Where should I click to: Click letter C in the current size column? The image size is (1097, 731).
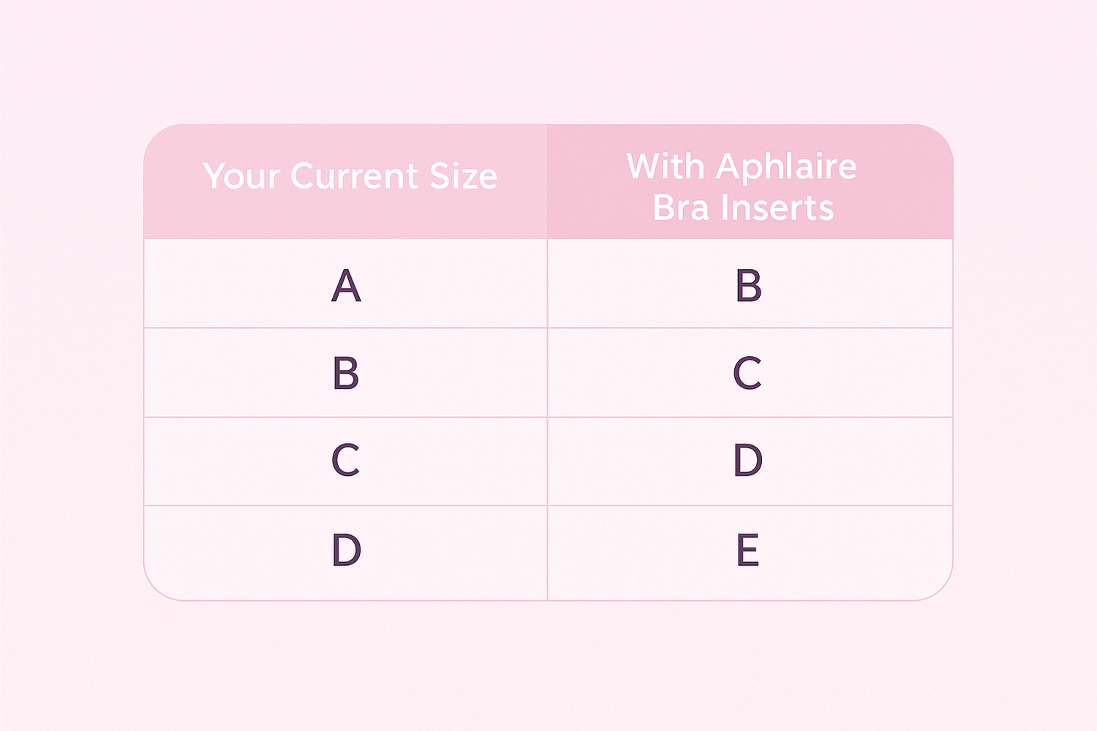click(345, 461)
